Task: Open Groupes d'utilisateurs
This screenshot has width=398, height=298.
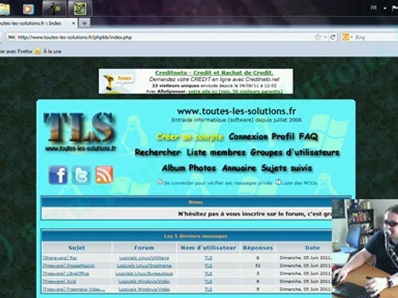Action: [x=295, y=152]
